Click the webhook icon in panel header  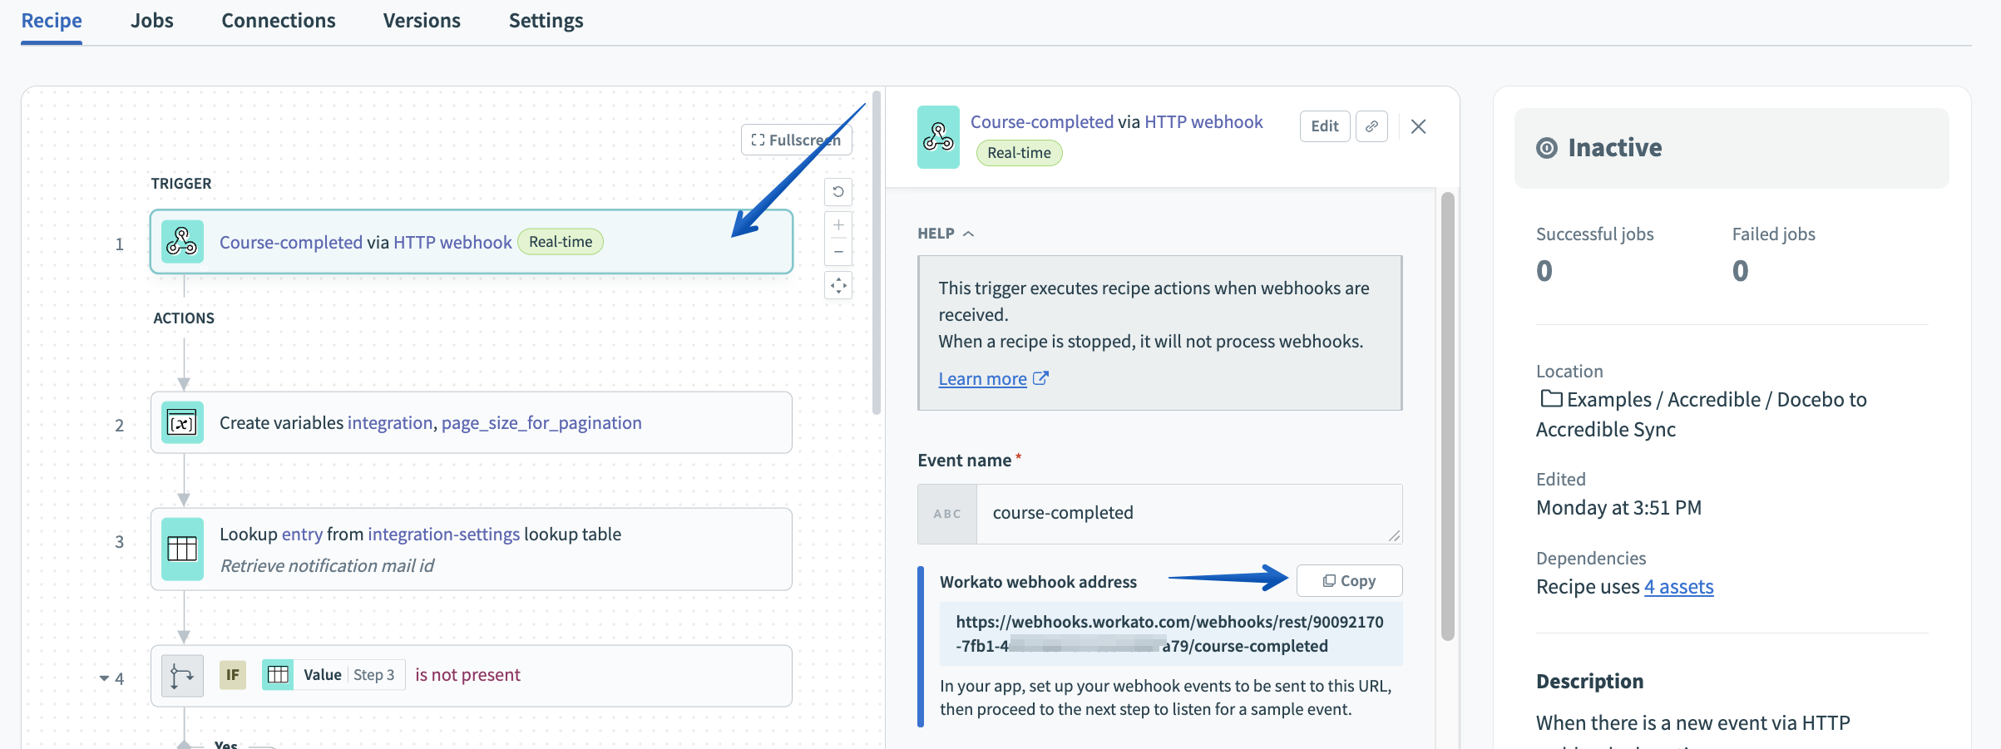click(x=938, y=137)
